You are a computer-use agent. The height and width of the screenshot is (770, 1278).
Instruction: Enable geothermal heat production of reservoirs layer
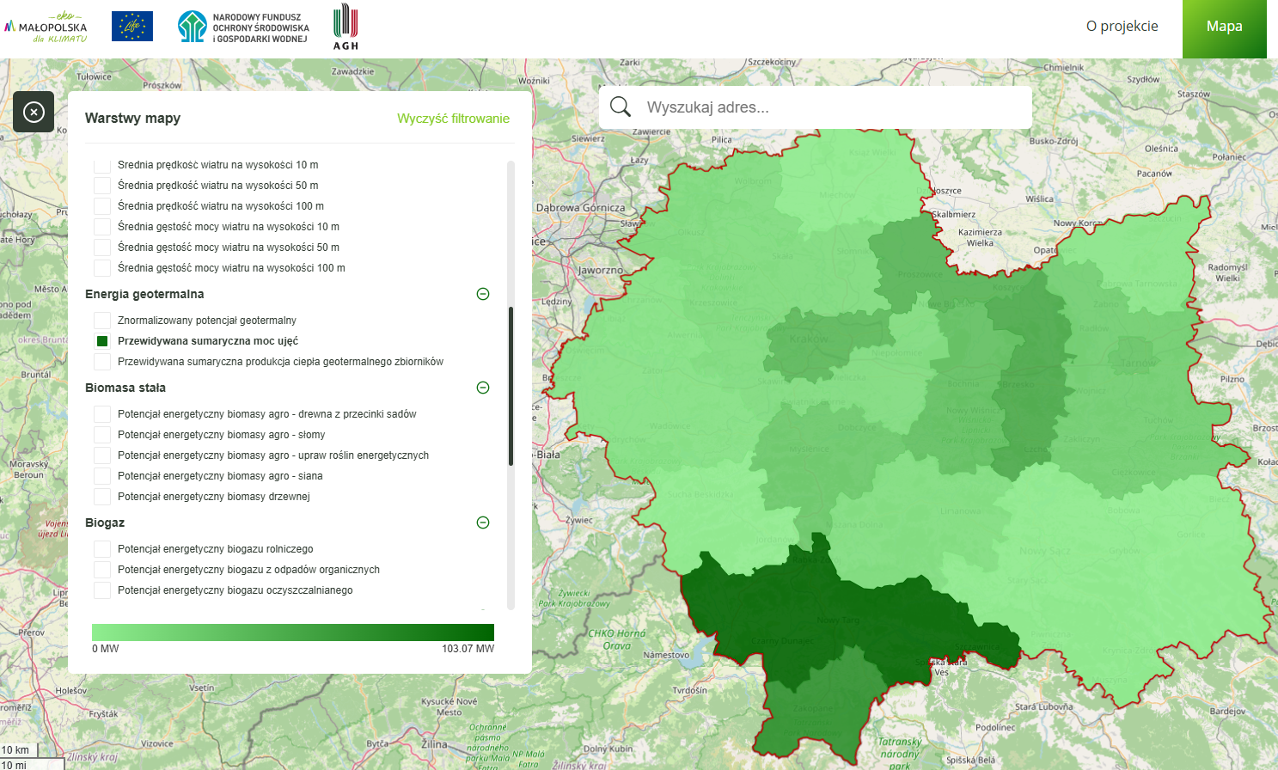[102, 362]
